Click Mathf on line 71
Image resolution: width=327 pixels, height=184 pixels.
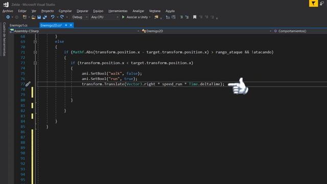click(x=78, y=52)
